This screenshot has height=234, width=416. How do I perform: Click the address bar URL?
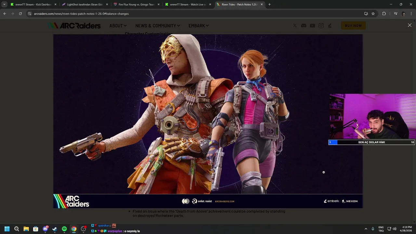[81, 14]
